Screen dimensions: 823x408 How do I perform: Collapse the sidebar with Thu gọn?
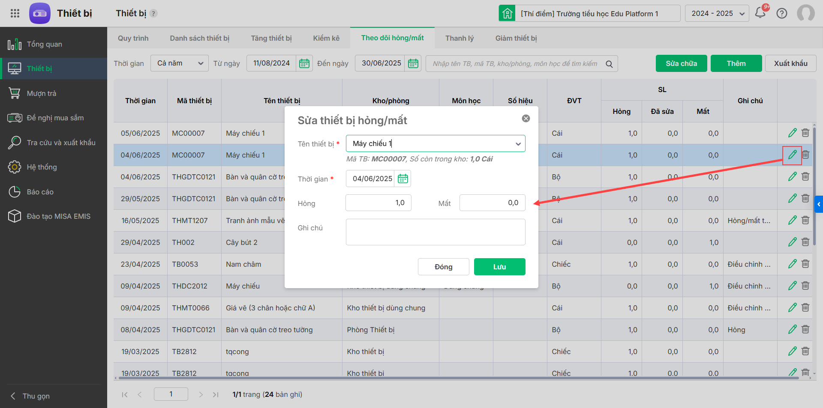click(36, 396)
